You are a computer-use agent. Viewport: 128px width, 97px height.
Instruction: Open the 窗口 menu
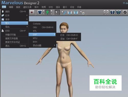point(65,7)
